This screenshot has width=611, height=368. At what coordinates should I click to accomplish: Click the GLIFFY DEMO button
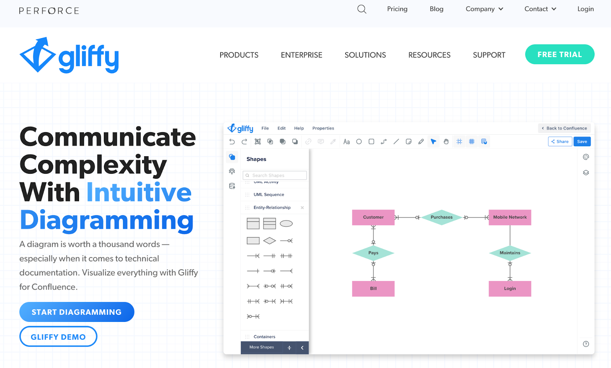58,337
